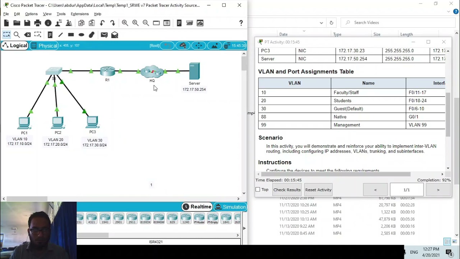Open the File menu
This screenshot has width=460, height=259.
click(x=6, y=14)
